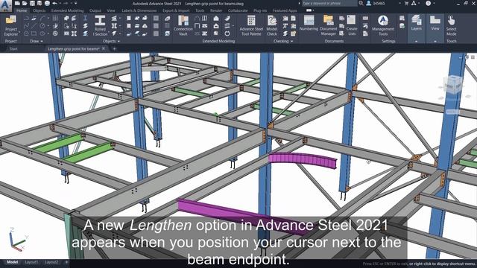Open the Document Manager
Screen dimensions: 477x268
328,26
